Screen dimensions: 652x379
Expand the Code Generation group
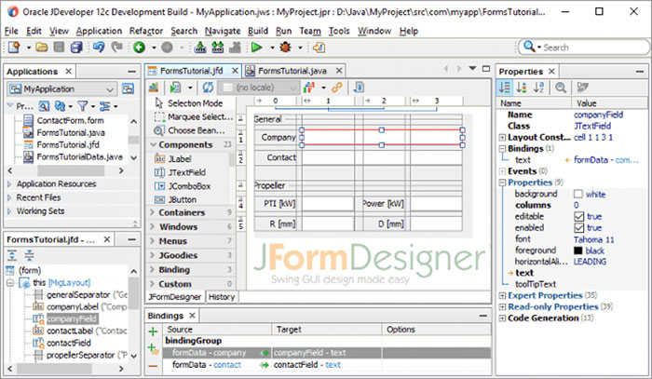click(x=502, y=318)
